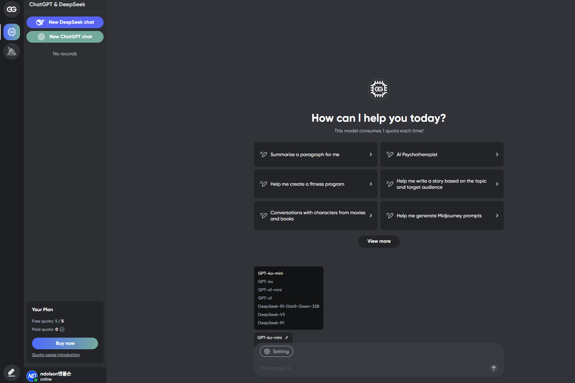
Task: Open the shark fin sidebar icon
Action: tap(12, 52)
